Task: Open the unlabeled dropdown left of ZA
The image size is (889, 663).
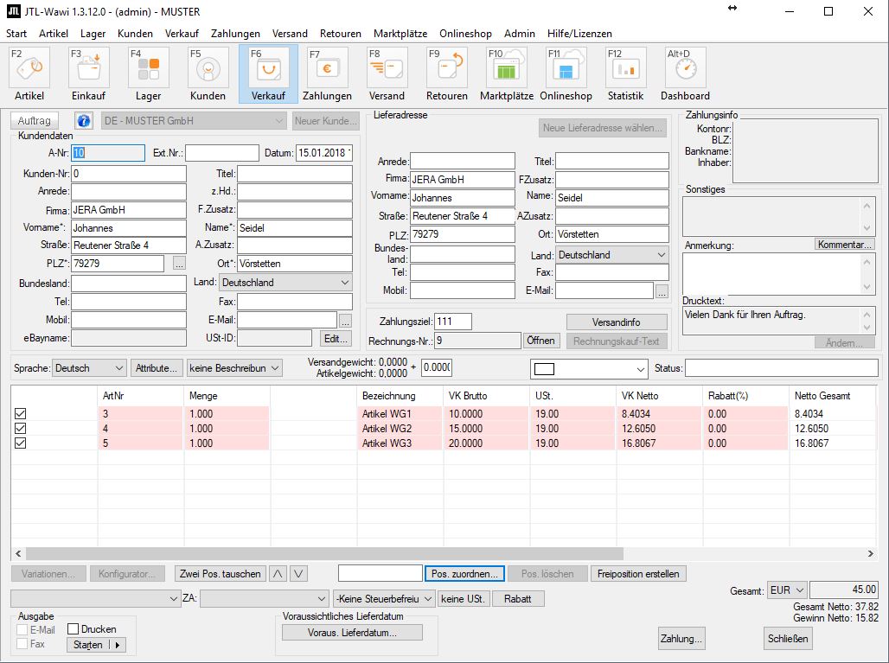Action: [x=95, y=598]
